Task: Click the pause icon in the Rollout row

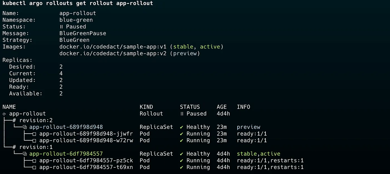Action: tap(182, 114)
